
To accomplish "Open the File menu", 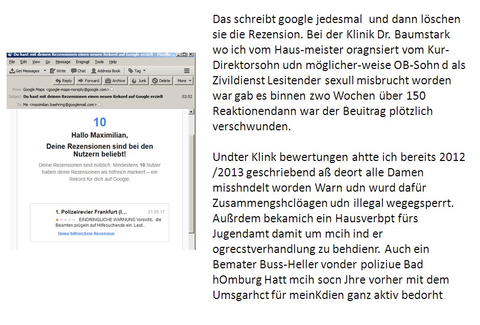I will tap(12, 62).
